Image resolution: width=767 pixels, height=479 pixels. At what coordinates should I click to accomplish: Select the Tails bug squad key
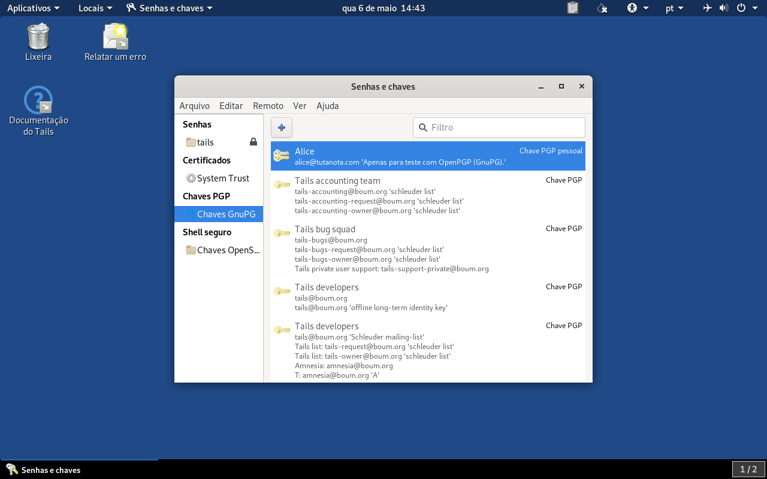click(428, 248)
